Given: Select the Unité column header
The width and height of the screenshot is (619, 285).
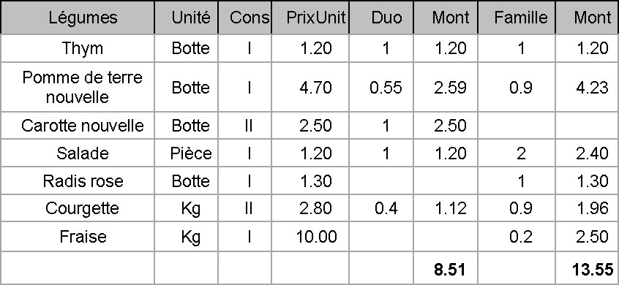Looking at the screenshot, I should click(187, 18).
